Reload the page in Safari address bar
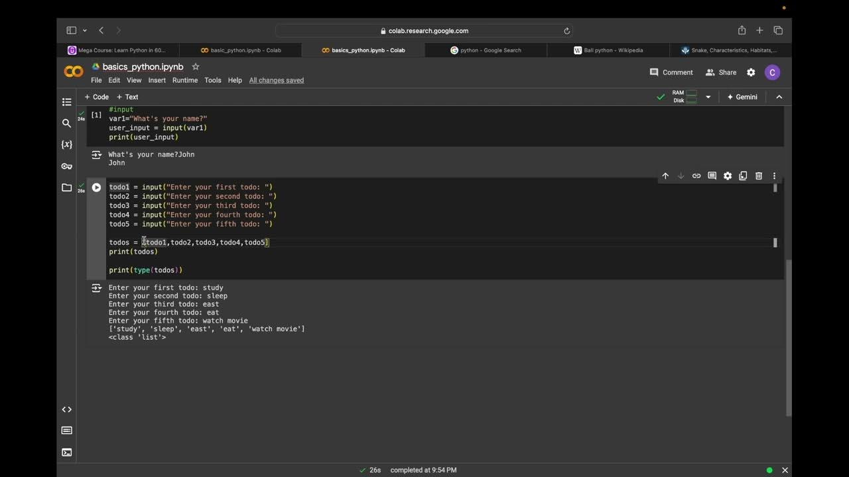The height and width of the screenshot is (477, 849). tap(566, 30)
